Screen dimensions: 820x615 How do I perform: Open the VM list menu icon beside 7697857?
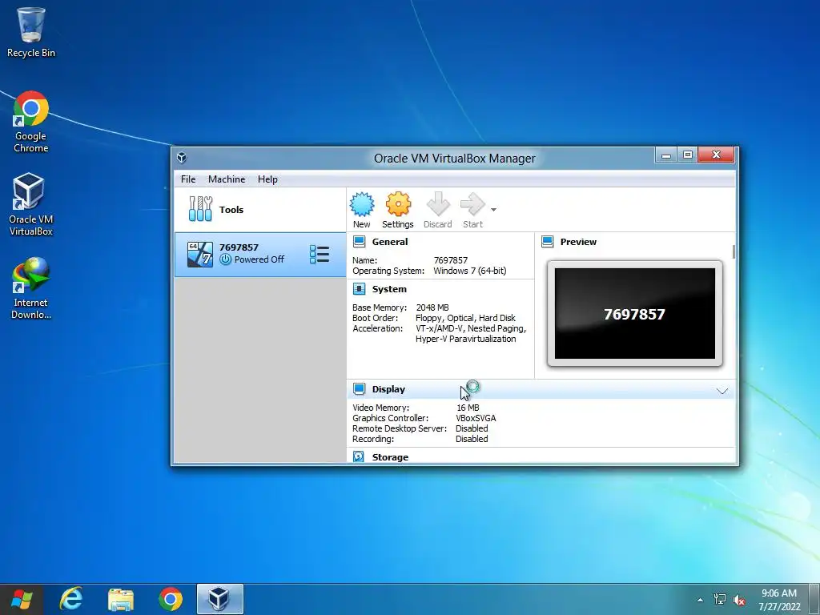tap(319, 254)
